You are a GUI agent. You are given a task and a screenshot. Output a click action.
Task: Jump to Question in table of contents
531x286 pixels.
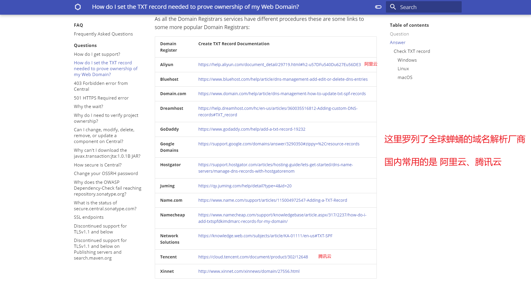pyautogui.click(x=399, y=34)
